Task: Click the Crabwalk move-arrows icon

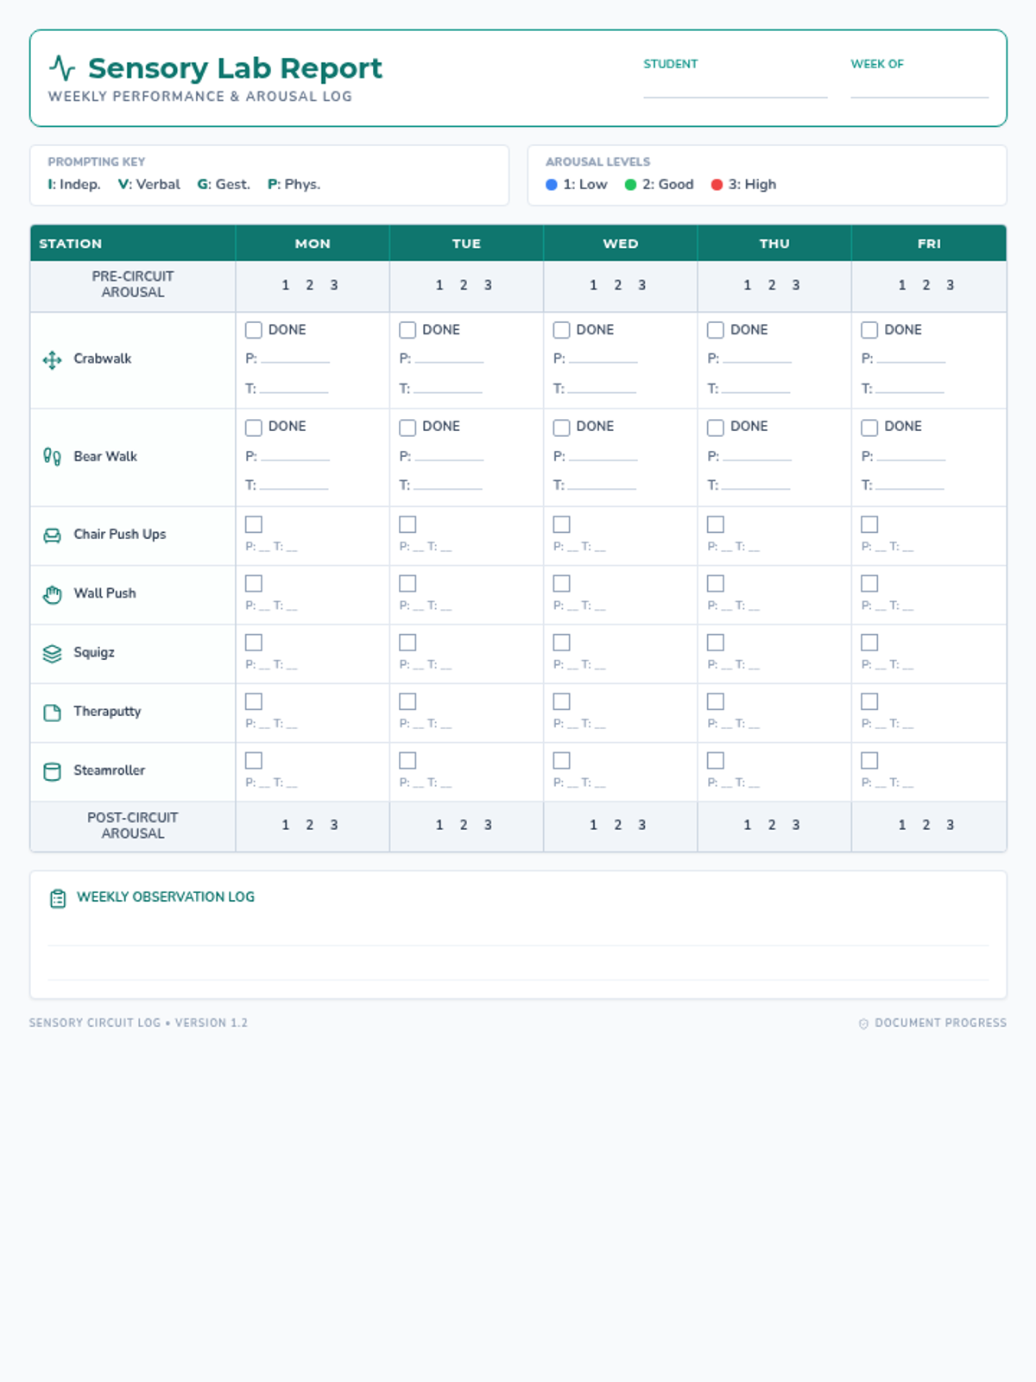Action: [x=52, y=360]
